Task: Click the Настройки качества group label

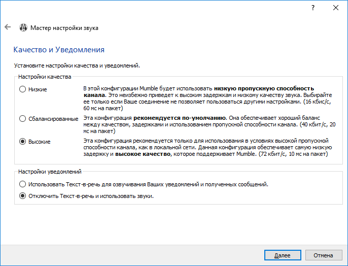Action: click(45, 77)
